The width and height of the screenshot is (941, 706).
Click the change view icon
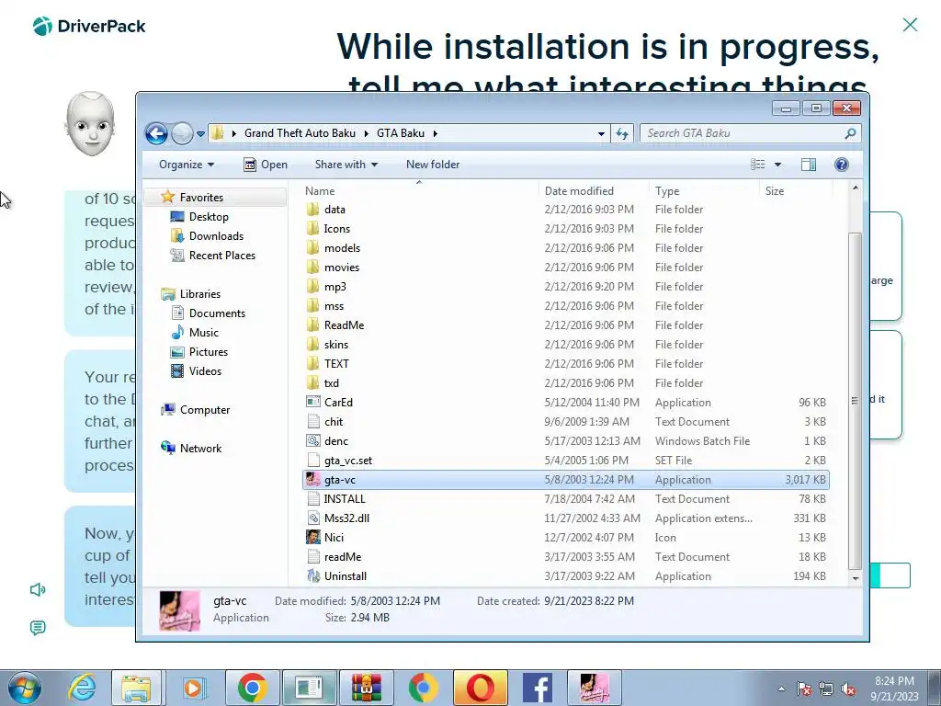(758, 165)
